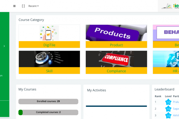Screen dimensions: 179x119
Task: Click the rank 2 level star badge
Action: (168, 109)
